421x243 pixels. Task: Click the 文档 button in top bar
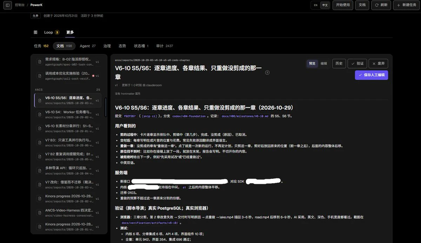(362, 5)
